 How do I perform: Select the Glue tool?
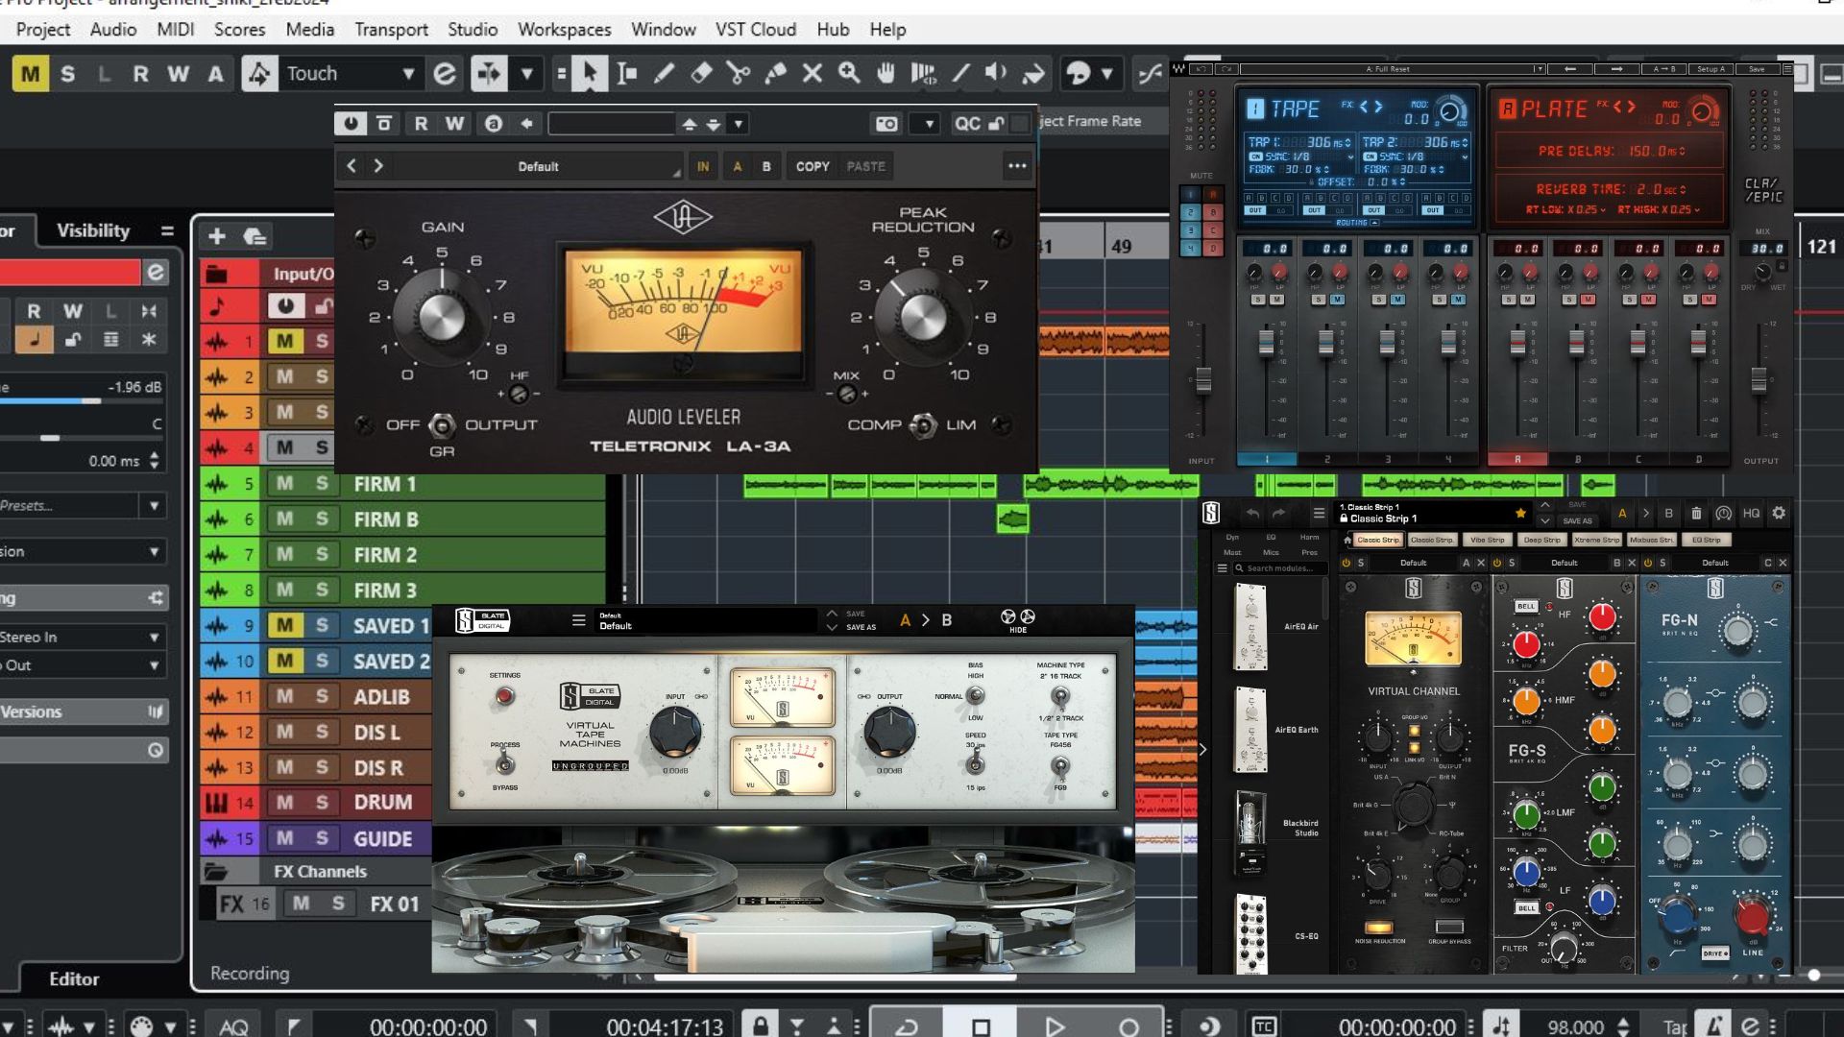click(775, 73)
